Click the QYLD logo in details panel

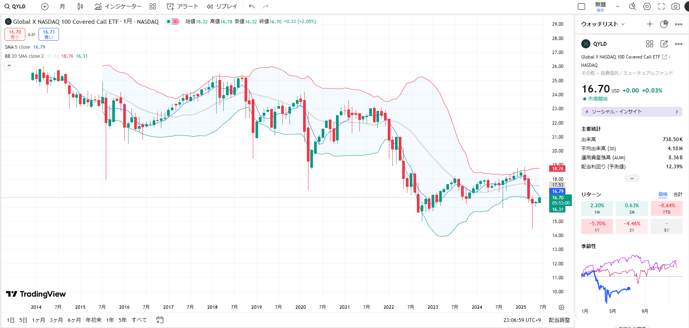586,44
